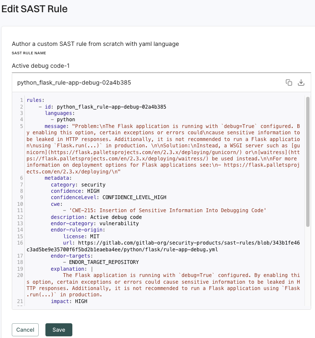The height and width of the screenshot is (338, 315).
Task: Click line number 19 beside 'explanation'
Action: 21,269
